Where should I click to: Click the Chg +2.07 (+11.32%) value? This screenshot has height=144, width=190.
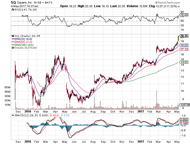click(x=163, y=6)
